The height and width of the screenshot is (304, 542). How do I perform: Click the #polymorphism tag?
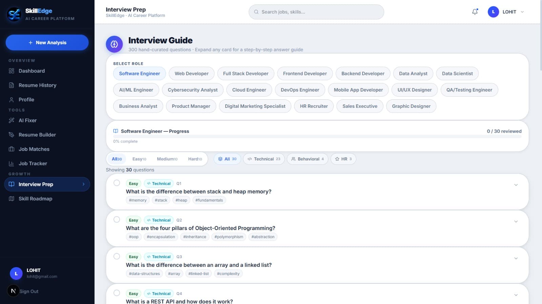point(229,237)
